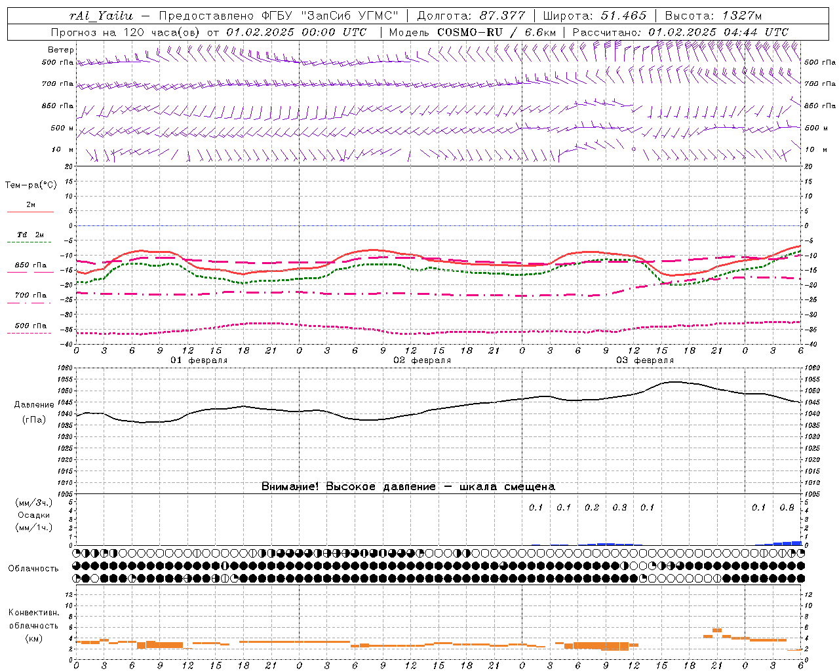
Task: Click the "(мм/1ч.)" precipitation unit label
Action: click(34, 527)
